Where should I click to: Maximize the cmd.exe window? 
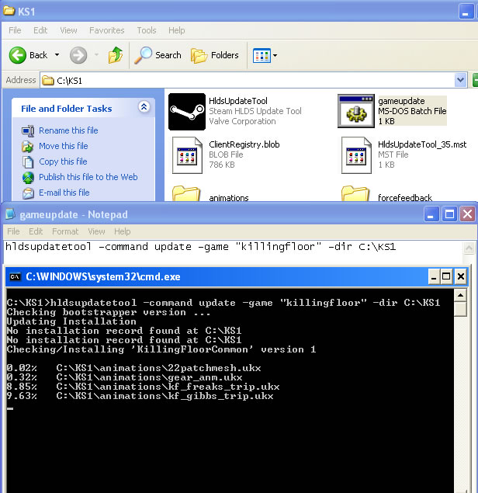[x=446, y=276]
